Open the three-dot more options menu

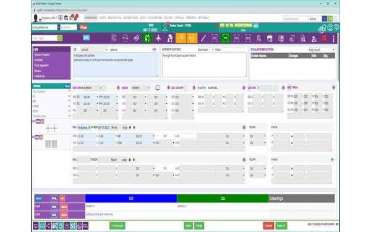point(333,38)
